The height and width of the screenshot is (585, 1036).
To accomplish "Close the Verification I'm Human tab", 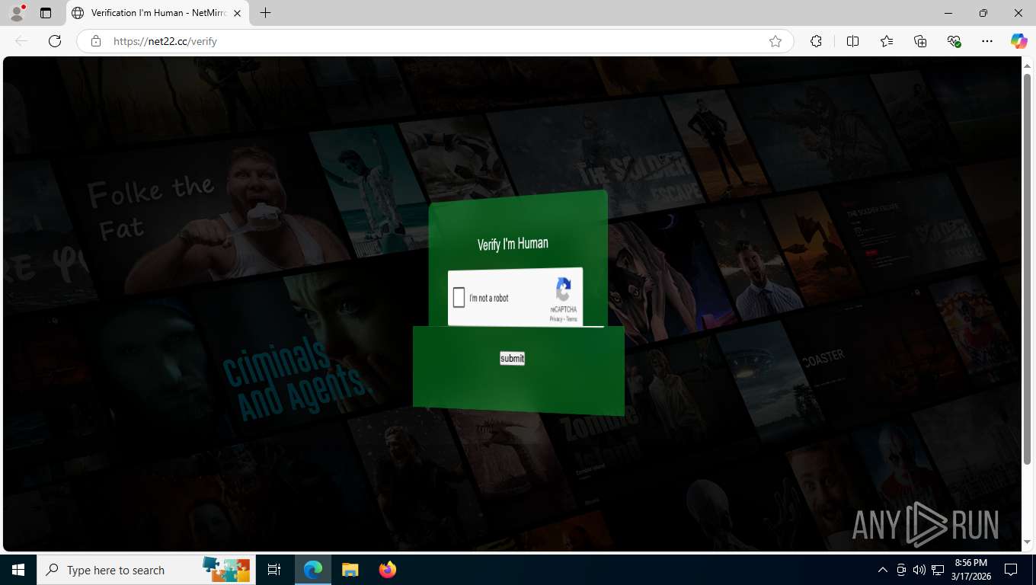I will [237, 13].
